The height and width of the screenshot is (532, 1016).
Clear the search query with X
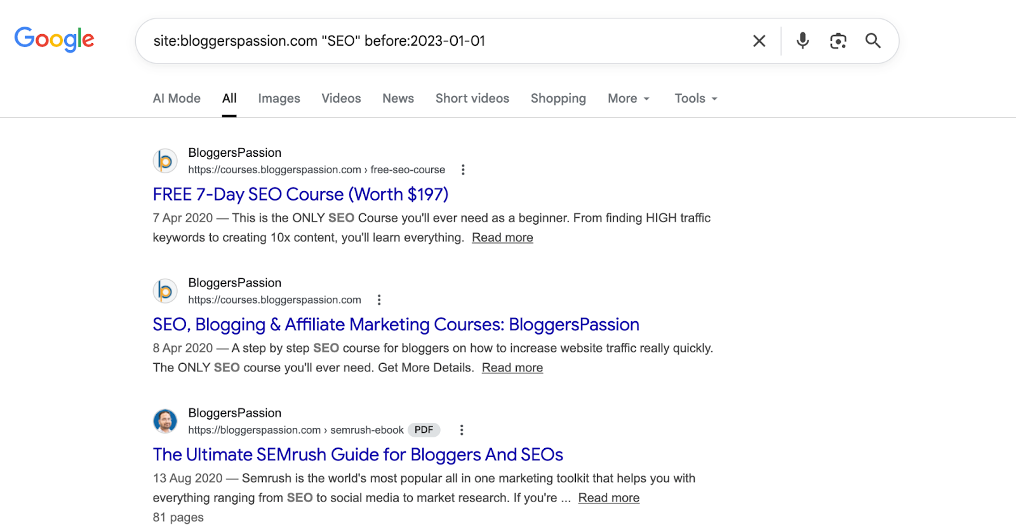click(x=759, y=41)
